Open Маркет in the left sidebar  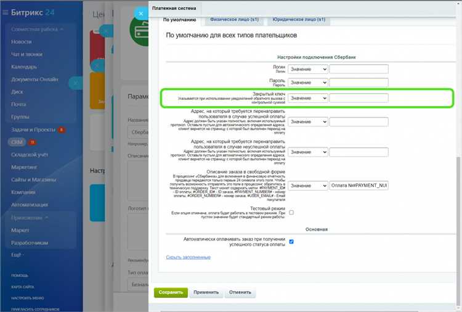coord(20,231)
